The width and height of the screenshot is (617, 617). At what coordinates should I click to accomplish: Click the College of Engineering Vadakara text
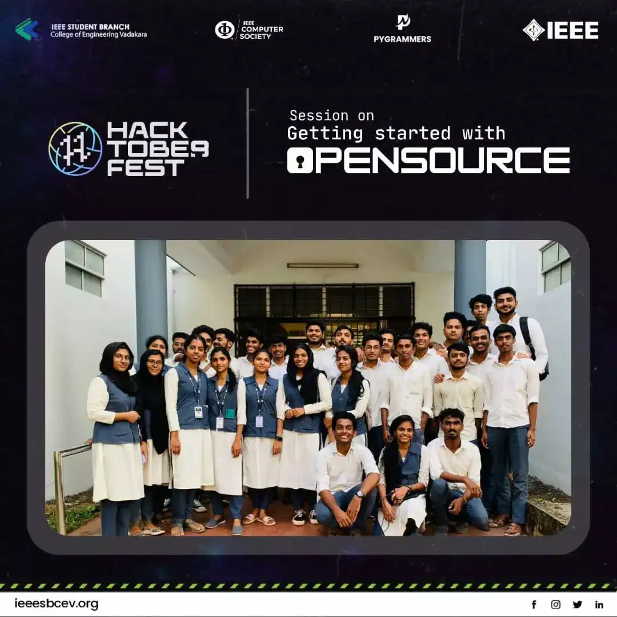[x=98, y=35]
